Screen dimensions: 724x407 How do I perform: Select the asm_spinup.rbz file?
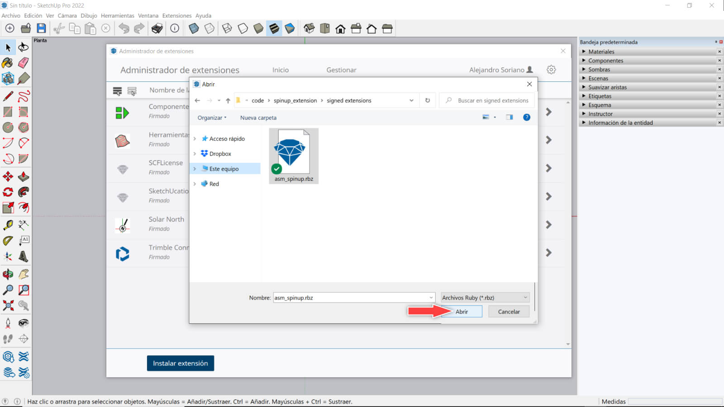point(294,156)
